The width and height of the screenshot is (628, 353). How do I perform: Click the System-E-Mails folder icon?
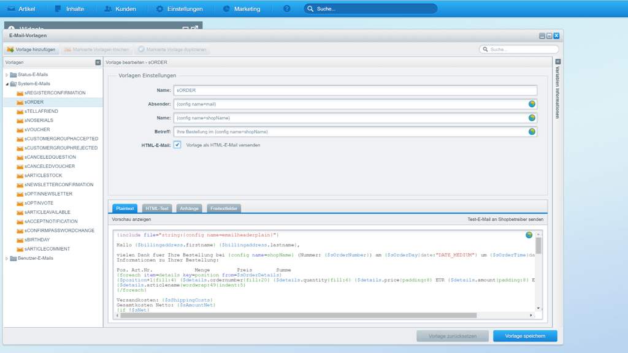coord(13,84)
